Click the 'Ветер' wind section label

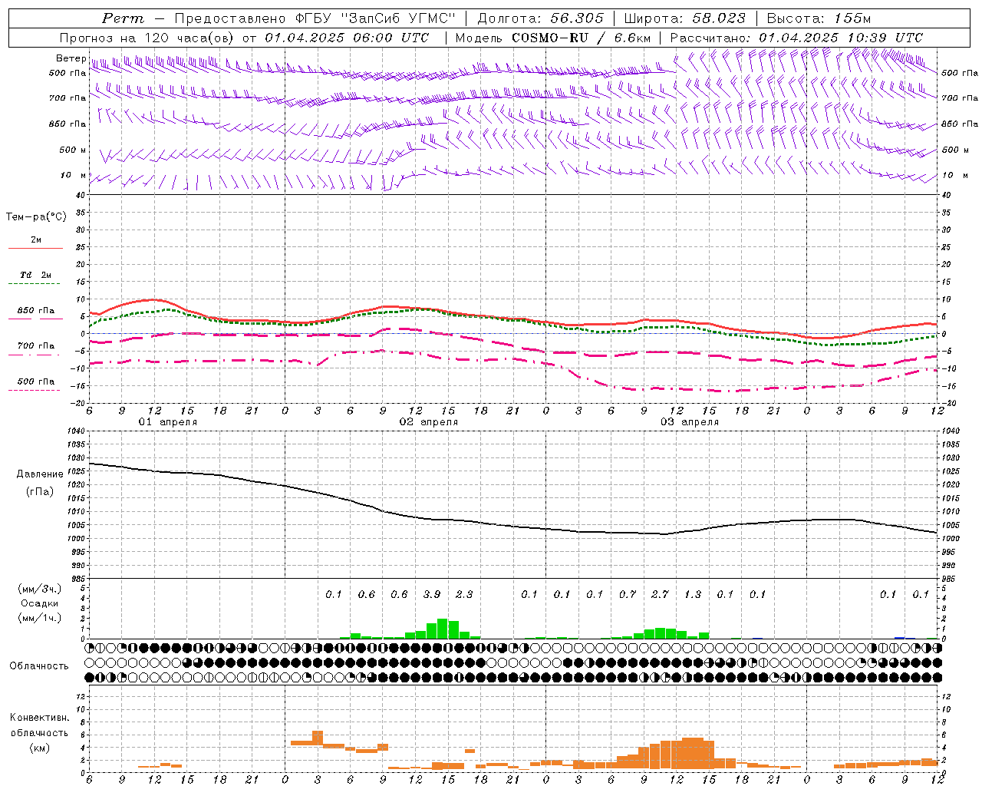71,58
